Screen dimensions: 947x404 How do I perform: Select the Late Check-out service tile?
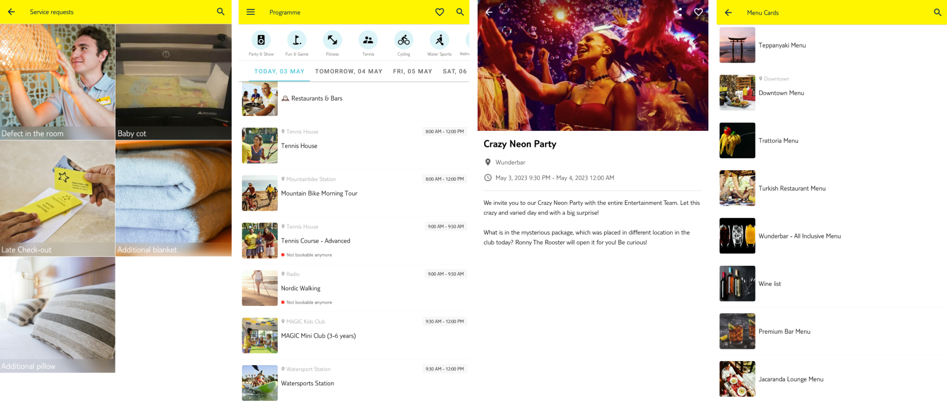pos(57,198)
